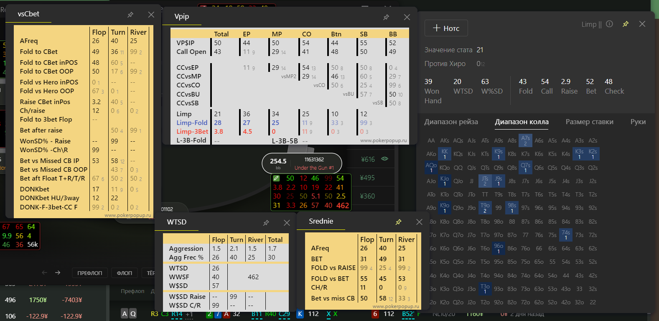Open the Размер ставки tab

click(x=590, y=122)
